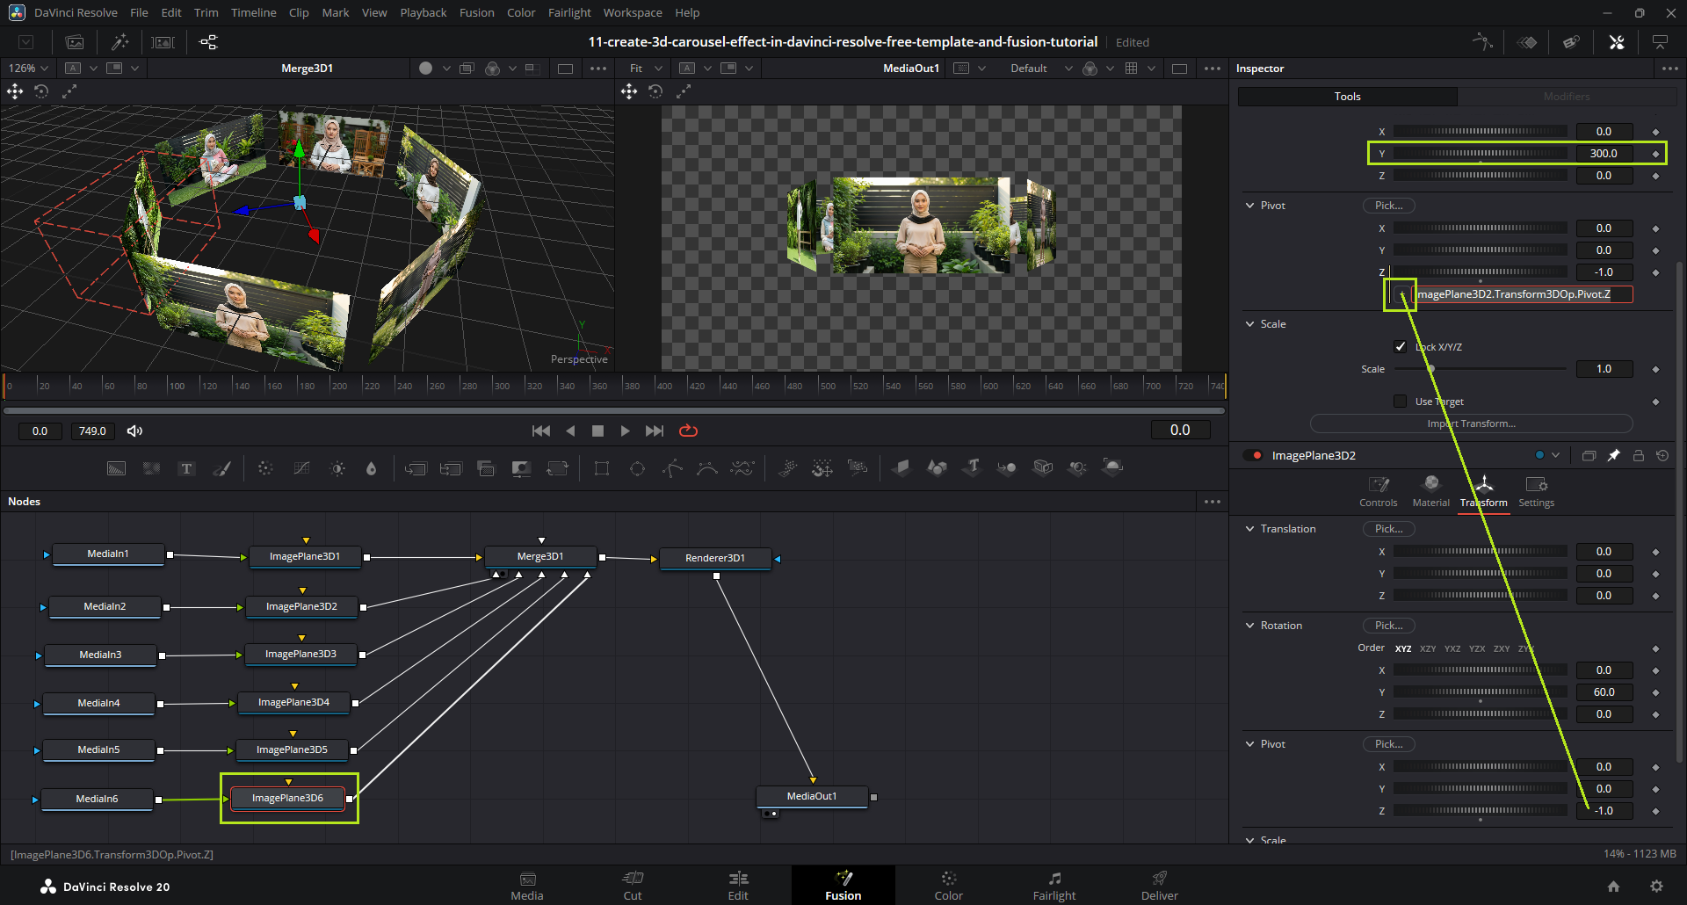This screenshot has width=1687, height=905.
Task: Select the Text+ tool in the toolbar
Action: click(x=186, y=468)
